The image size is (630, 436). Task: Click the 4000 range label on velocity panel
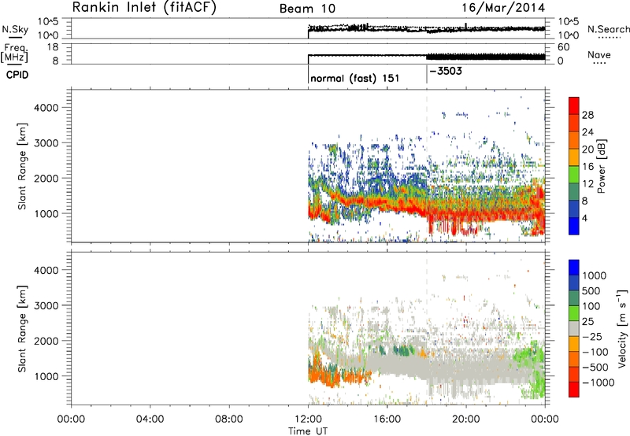(46, 270)
